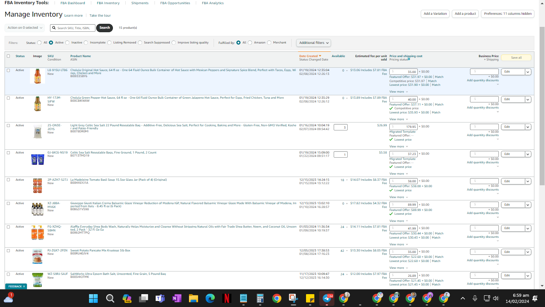Click the Date Created sort arrow
The image size is (545, 307).
(320, 56)
